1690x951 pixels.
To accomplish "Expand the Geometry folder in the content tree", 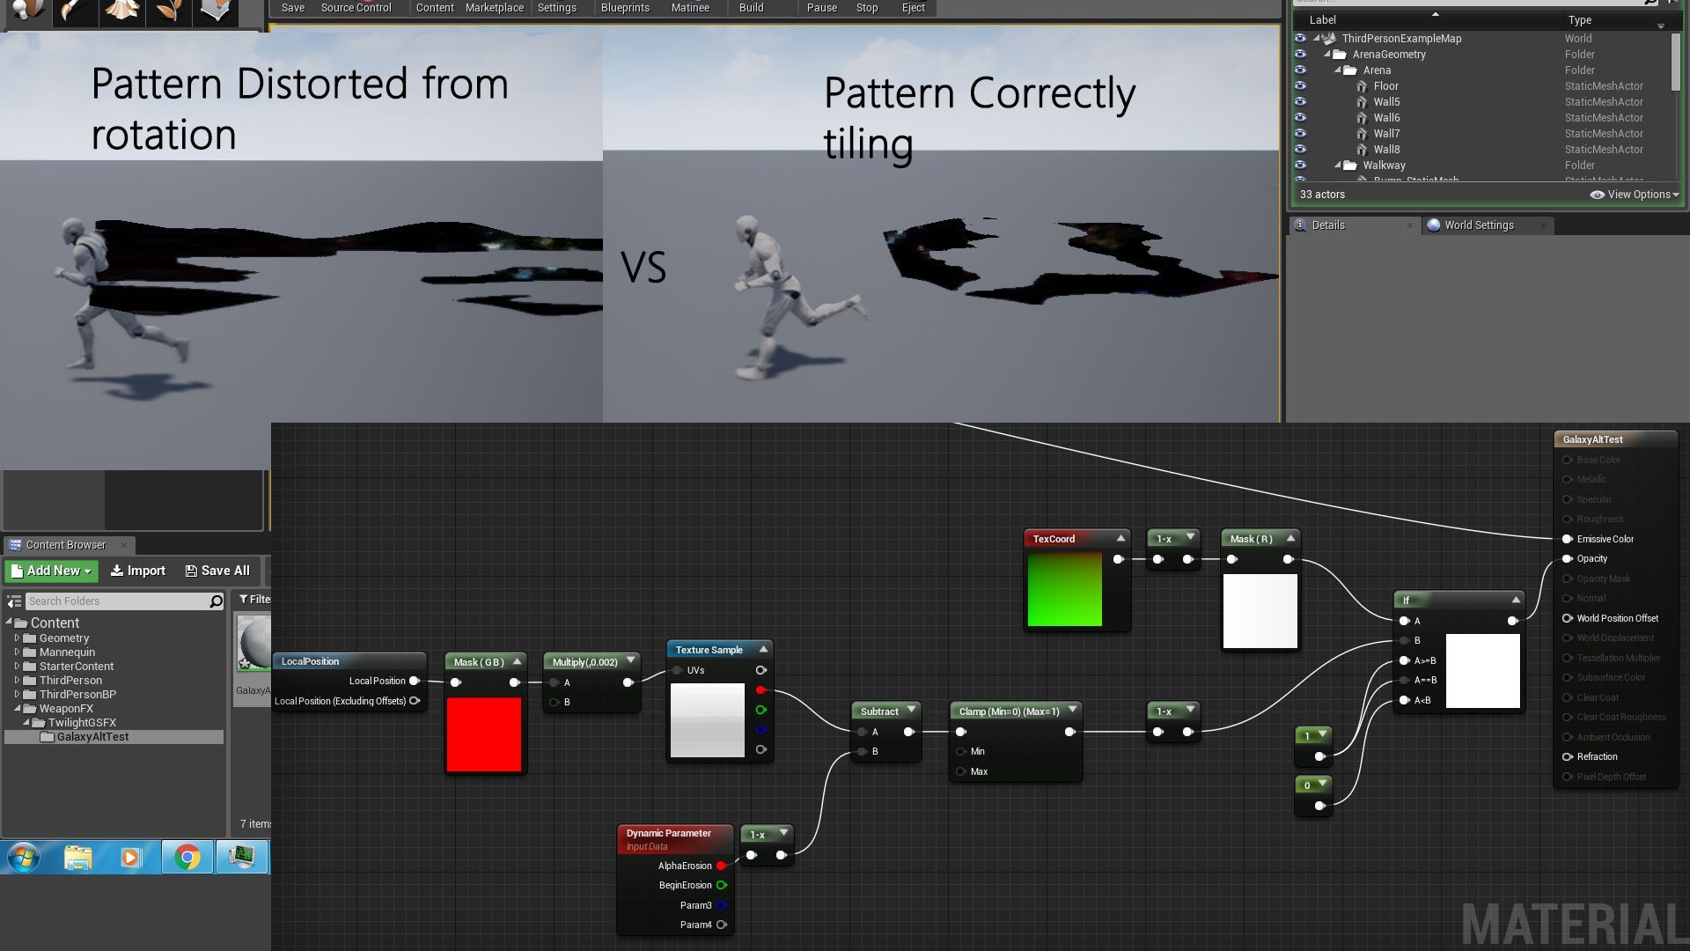I will pos(17,638).
